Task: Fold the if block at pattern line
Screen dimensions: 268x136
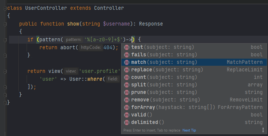Action: (x=5, y=40)
